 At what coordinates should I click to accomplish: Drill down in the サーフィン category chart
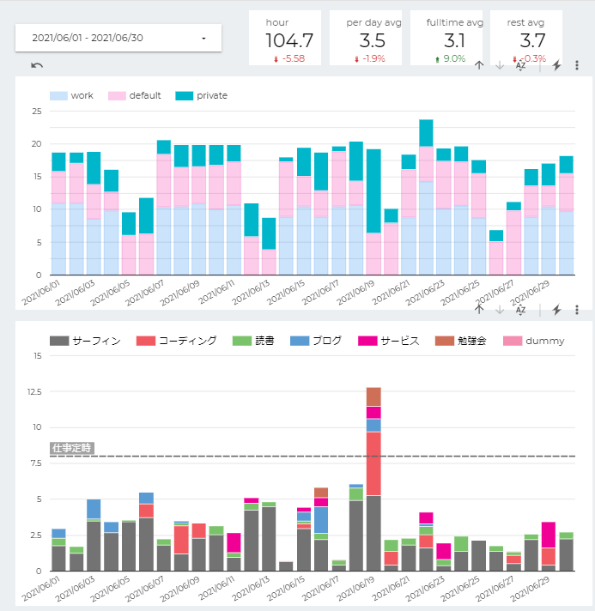pos(500,310)
